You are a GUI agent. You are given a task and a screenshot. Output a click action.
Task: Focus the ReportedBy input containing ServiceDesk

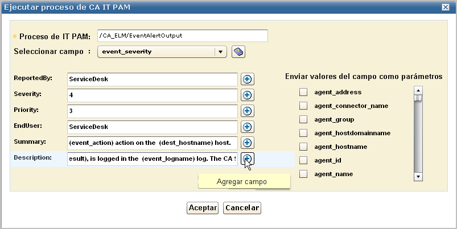(153, 79)
